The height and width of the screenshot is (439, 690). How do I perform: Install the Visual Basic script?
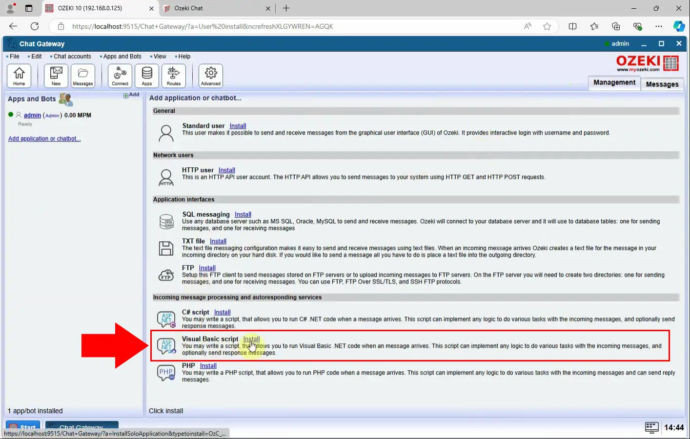click(251, 339)
